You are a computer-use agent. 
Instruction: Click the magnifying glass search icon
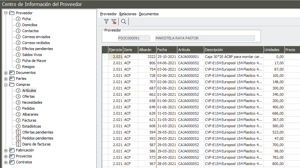tap(123, 22)
